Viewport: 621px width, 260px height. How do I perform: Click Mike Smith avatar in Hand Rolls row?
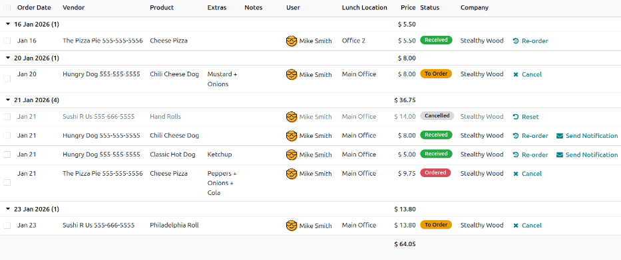[x=292, y=117]
